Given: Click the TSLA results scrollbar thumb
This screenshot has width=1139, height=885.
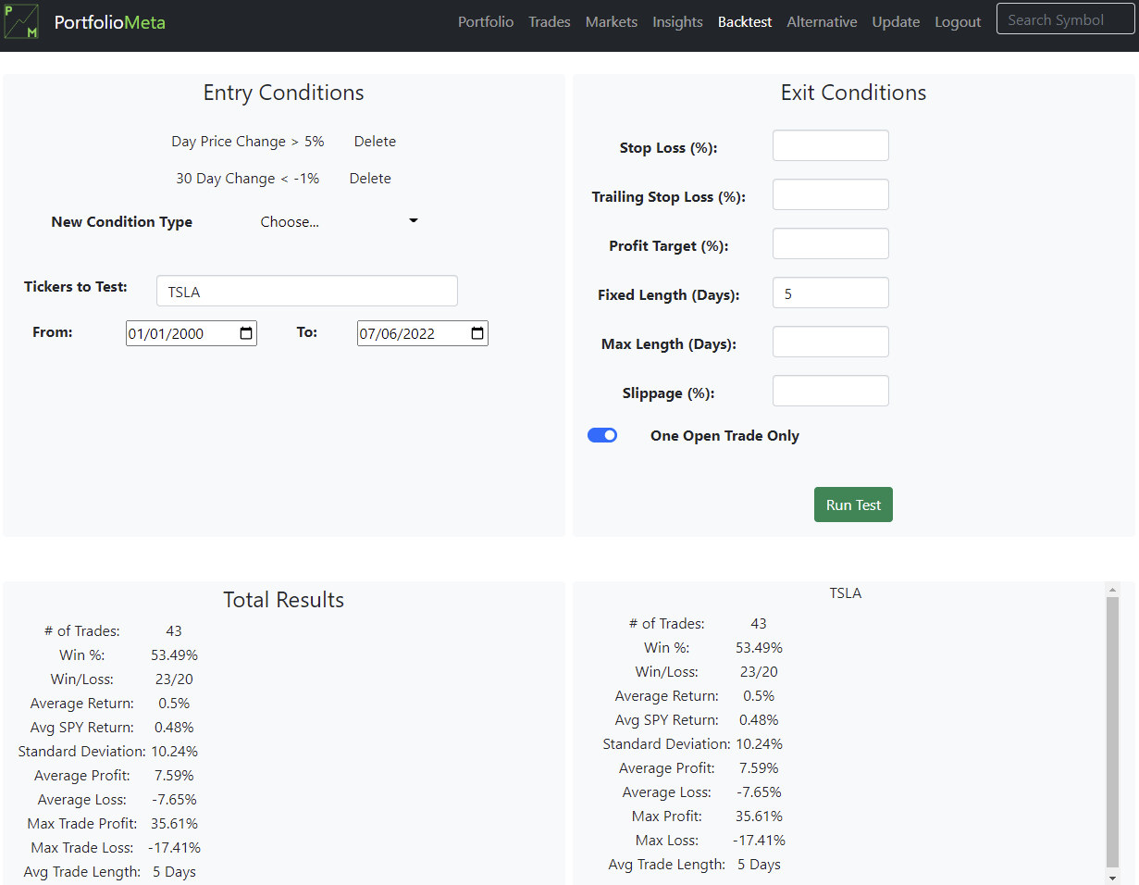Looking at the screenshot, I should coord(1112,731).
